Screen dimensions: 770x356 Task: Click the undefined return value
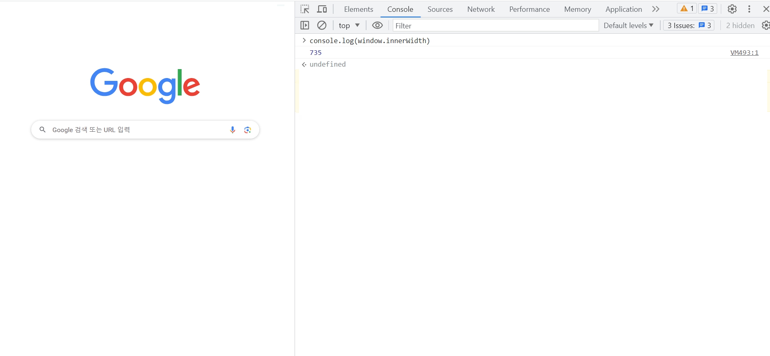[x=328, y=64]
